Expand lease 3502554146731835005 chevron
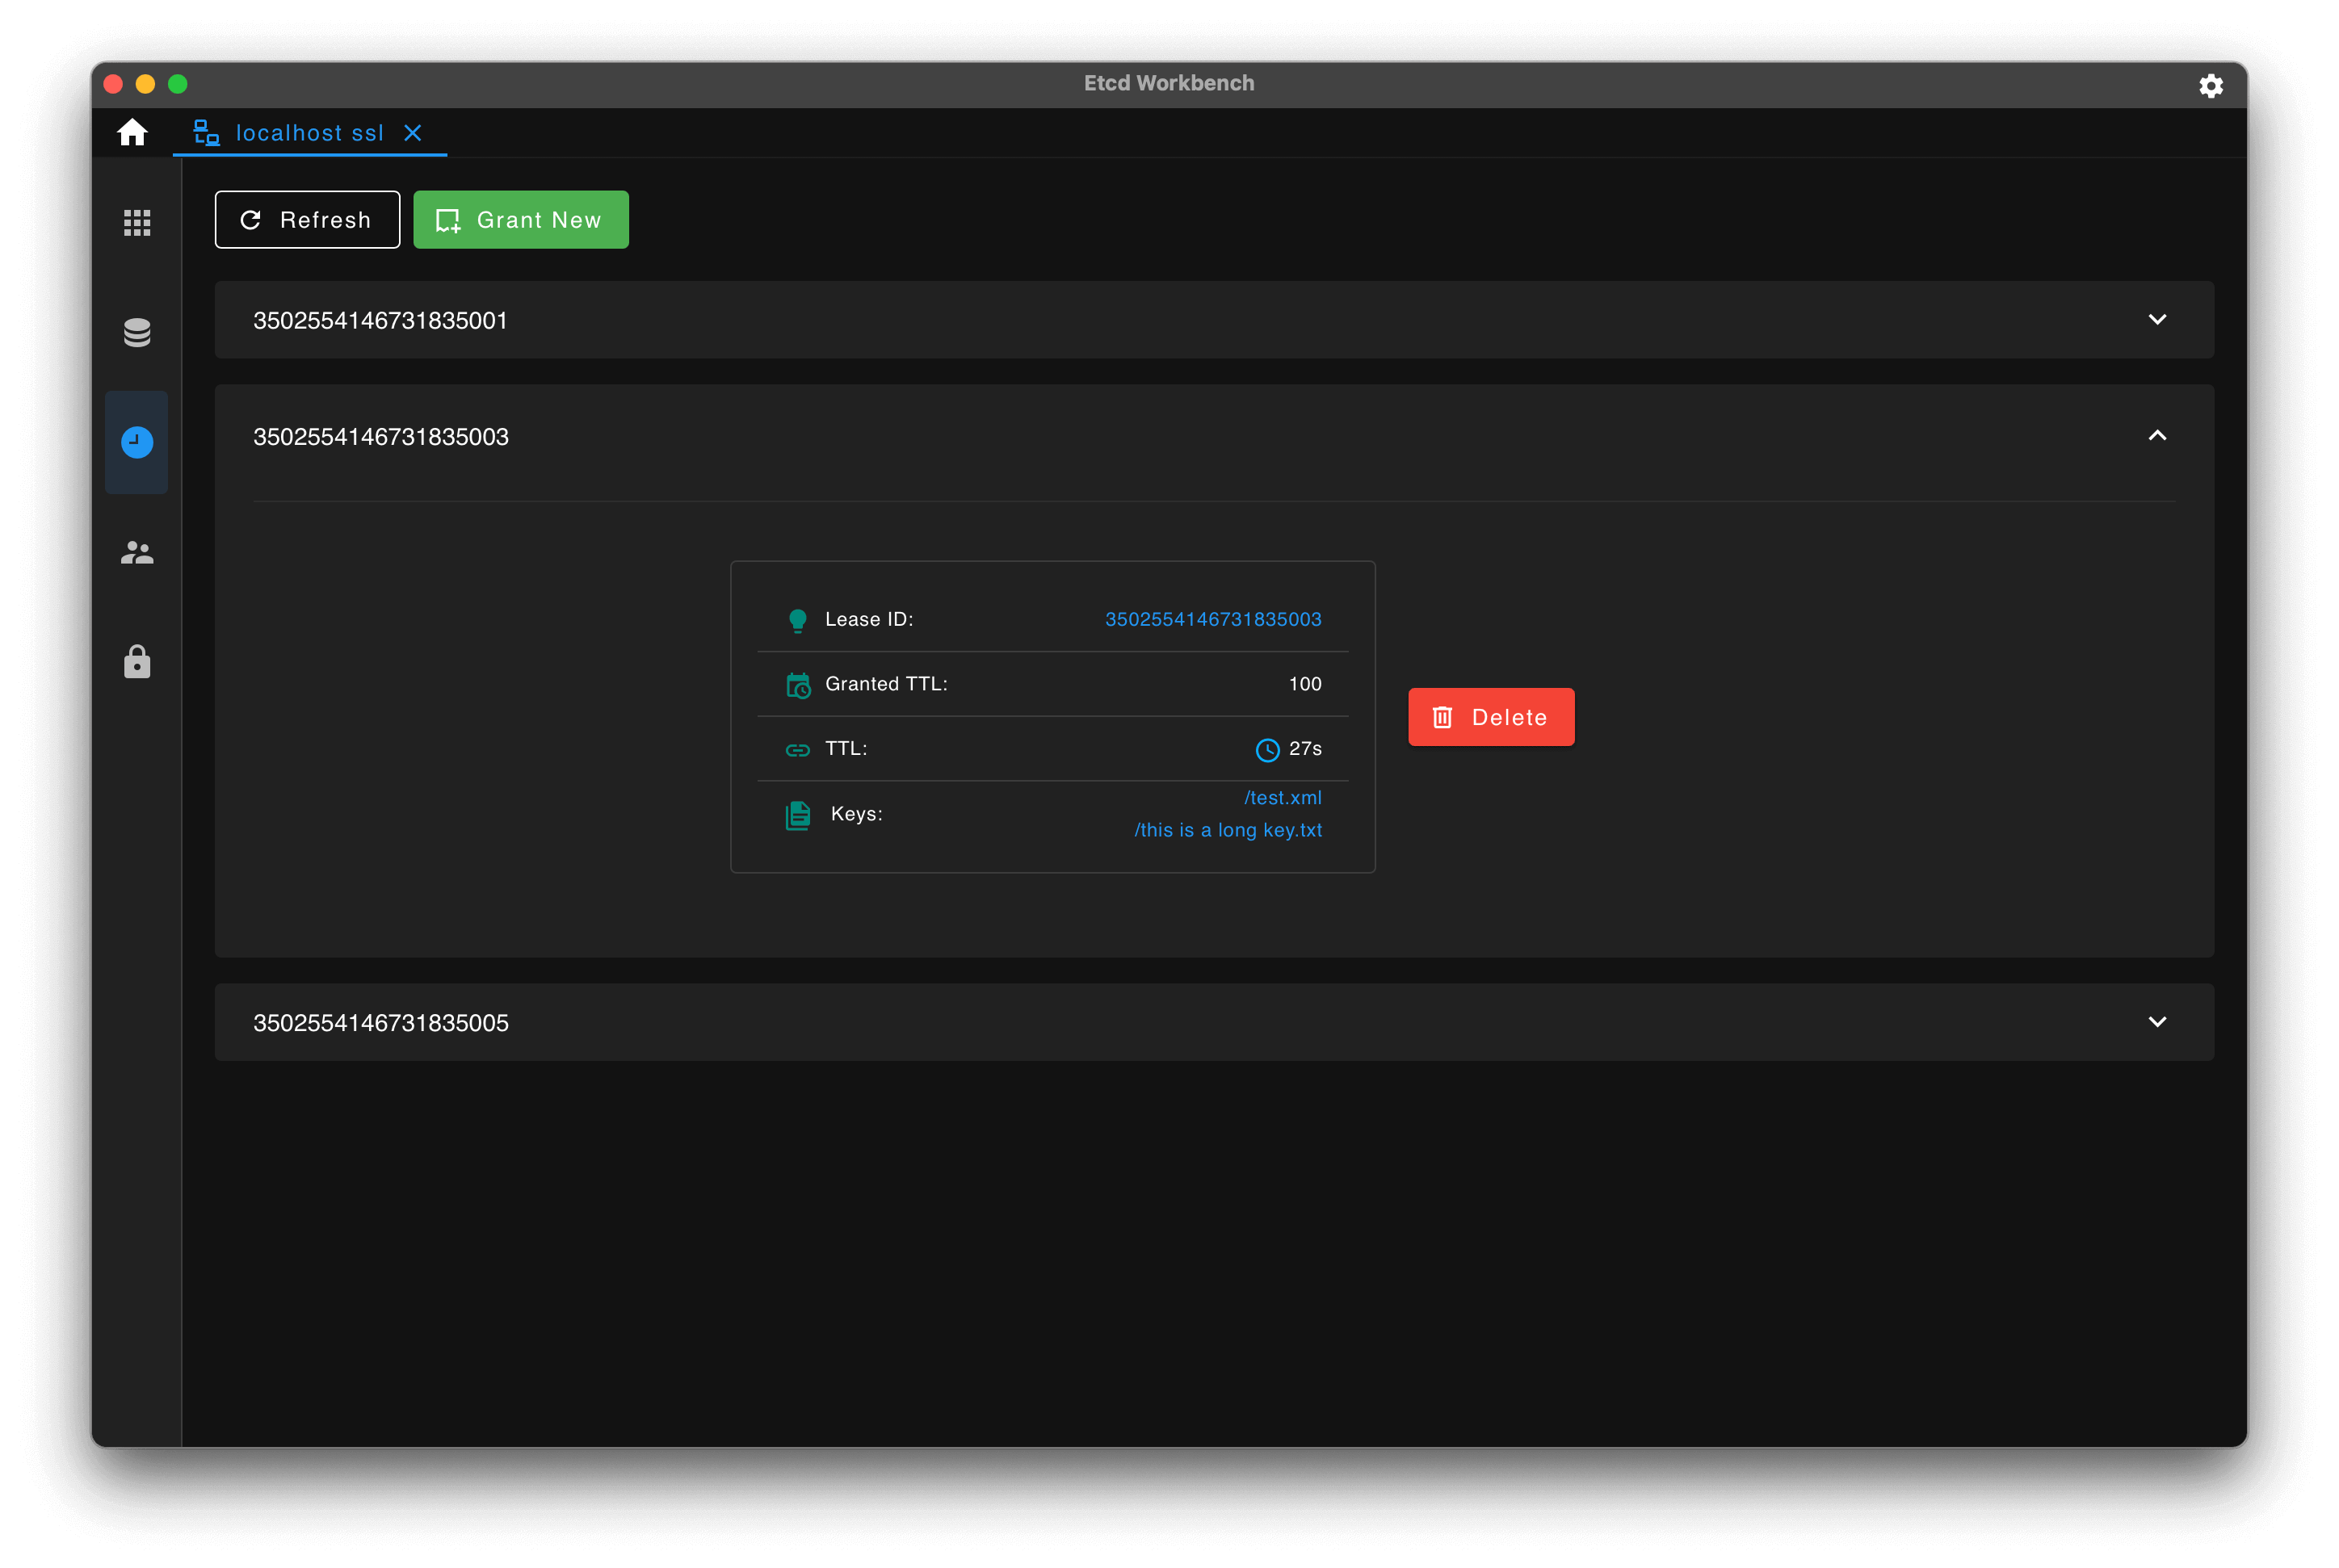Screen dimensions: 2339x1568 point(2157,1022)
